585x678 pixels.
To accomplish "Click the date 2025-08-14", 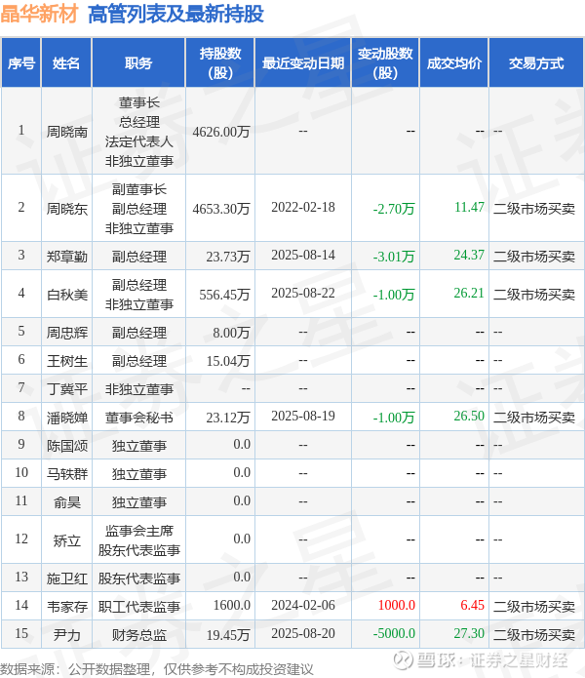I will pos(303,255).
